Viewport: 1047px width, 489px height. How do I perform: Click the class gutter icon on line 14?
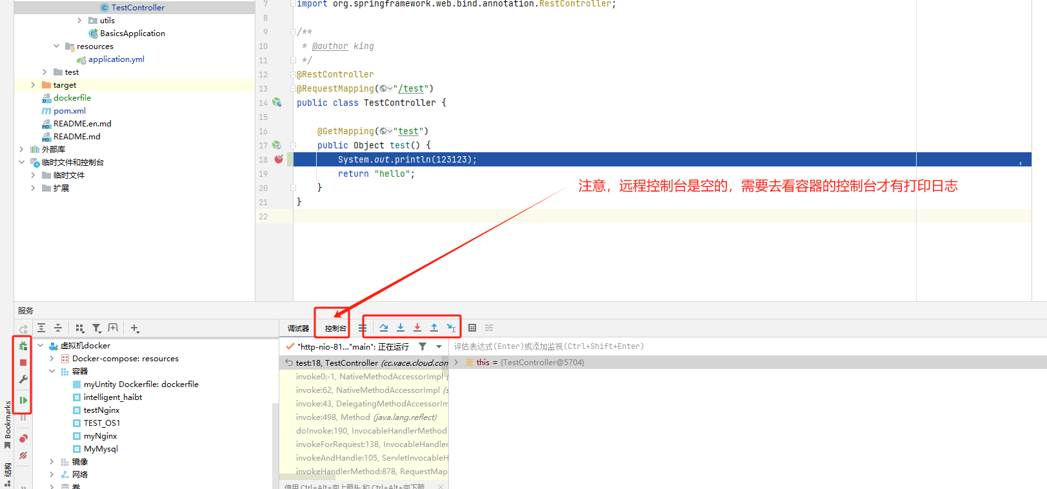[x=277, y=103]
